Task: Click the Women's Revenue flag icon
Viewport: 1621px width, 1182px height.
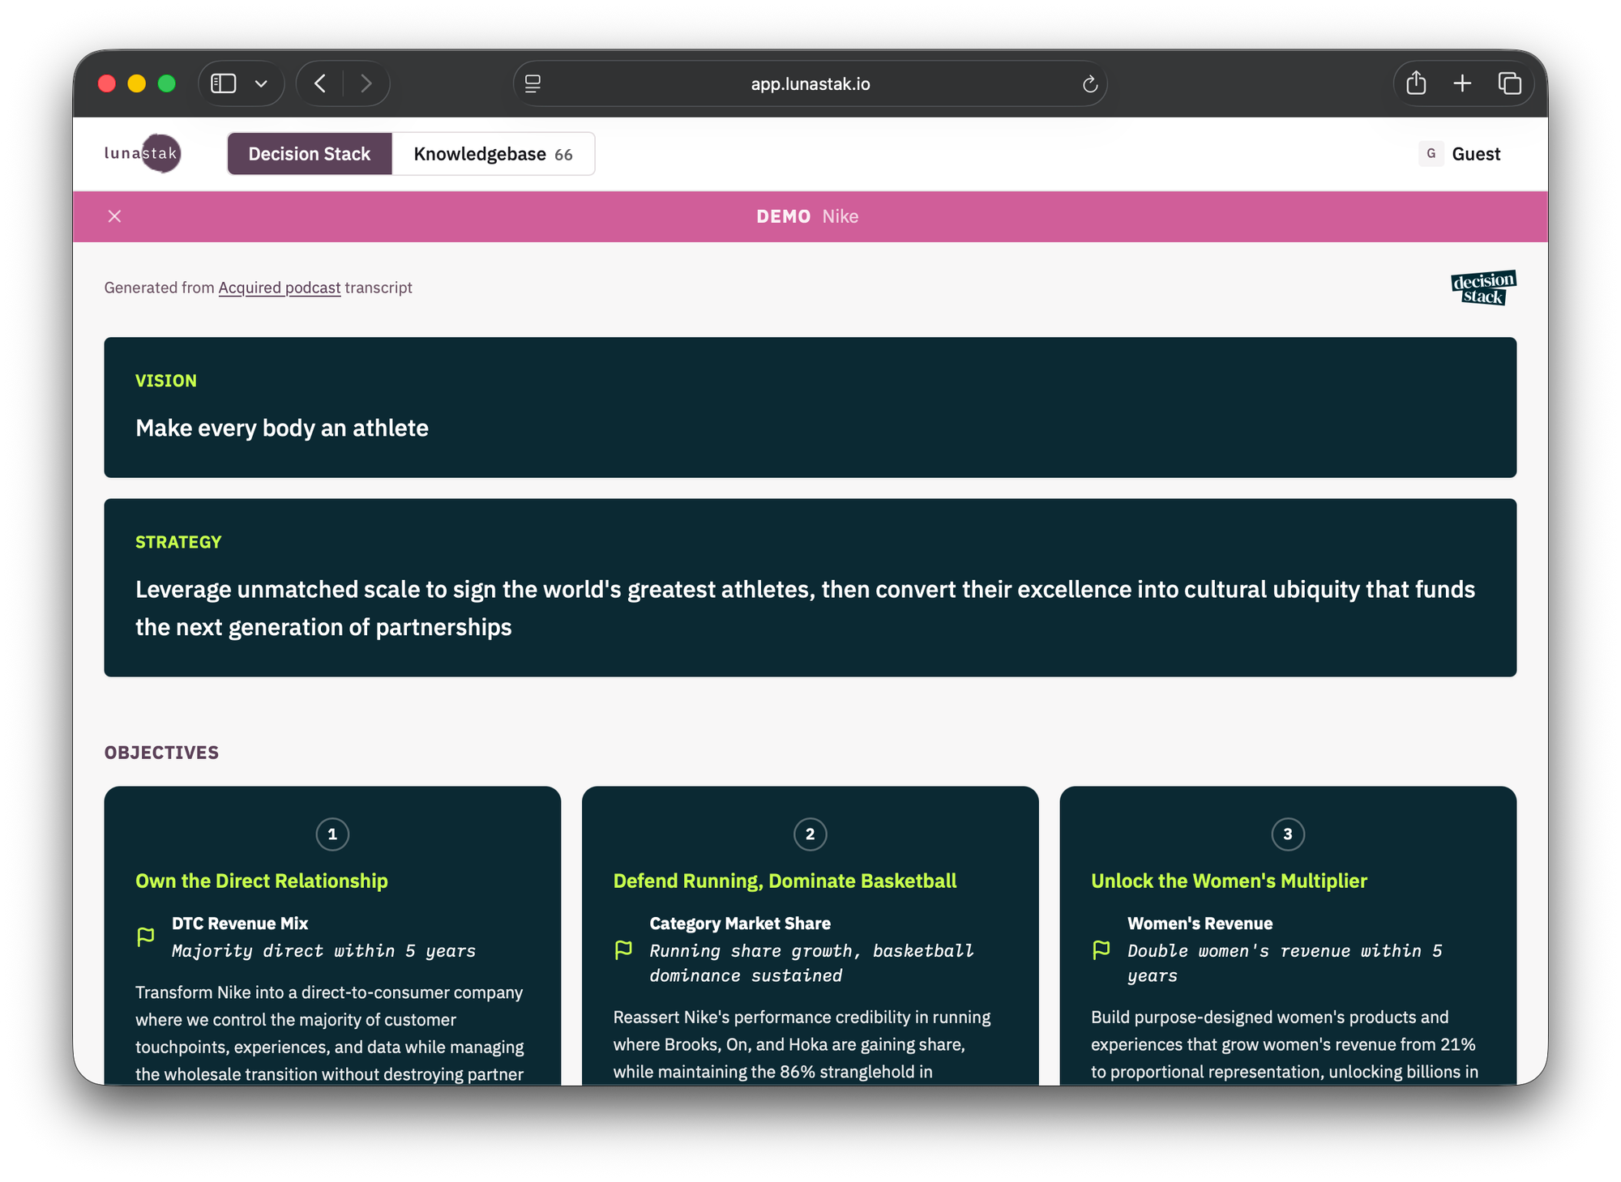Action: pos(1101,949)
